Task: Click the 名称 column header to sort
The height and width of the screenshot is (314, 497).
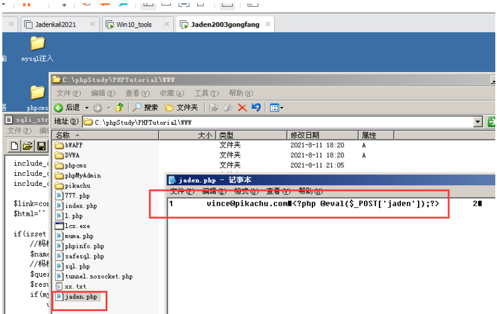Action: [63, 135]
